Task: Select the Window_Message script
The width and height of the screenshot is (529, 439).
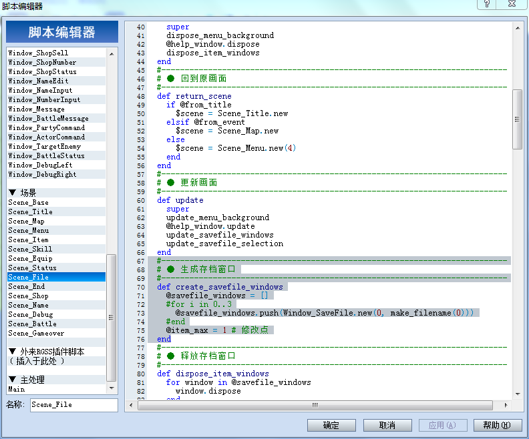Action: 56,109
